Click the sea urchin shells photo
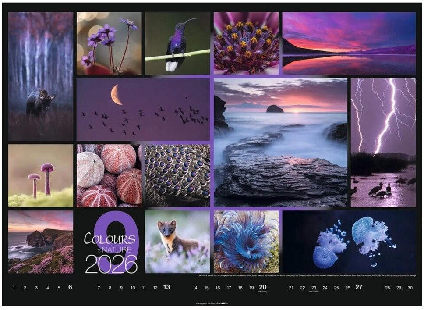This screenshot has height=310, width=424. tap(109, 175)
